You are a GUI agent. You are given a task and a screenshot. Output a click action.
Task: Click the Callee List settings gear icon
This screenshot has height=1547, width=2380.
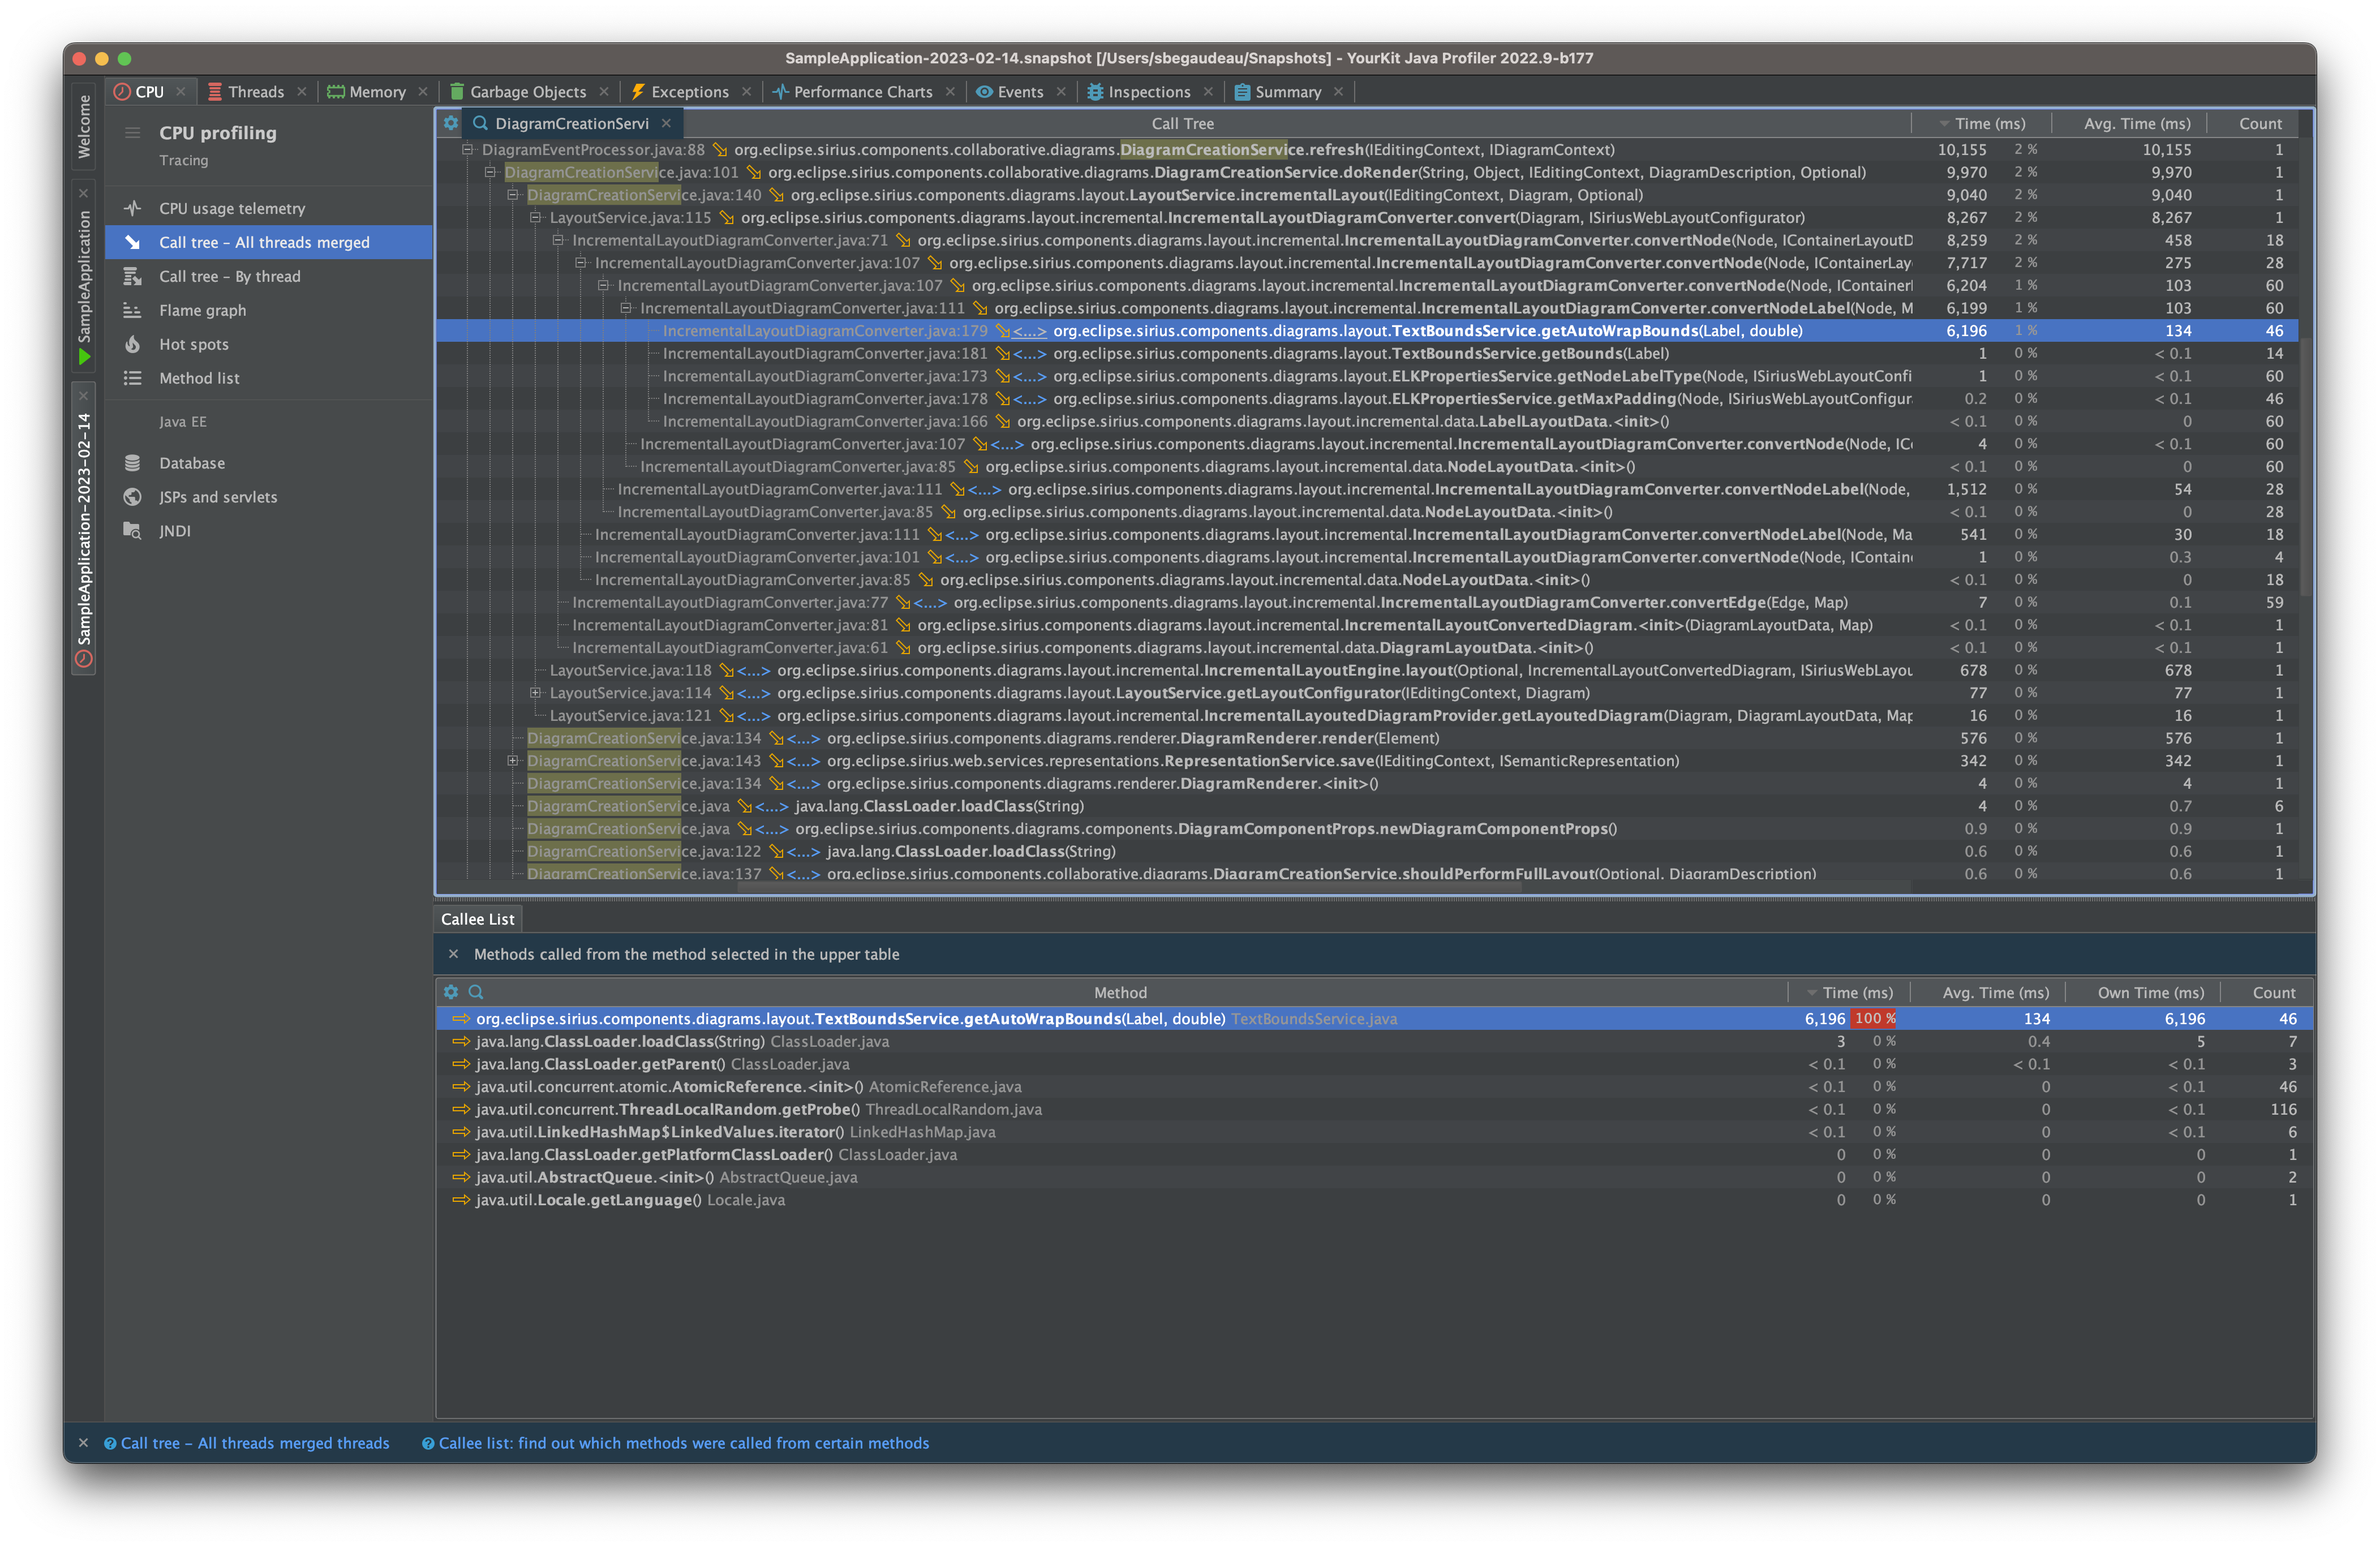coord(451,993)
